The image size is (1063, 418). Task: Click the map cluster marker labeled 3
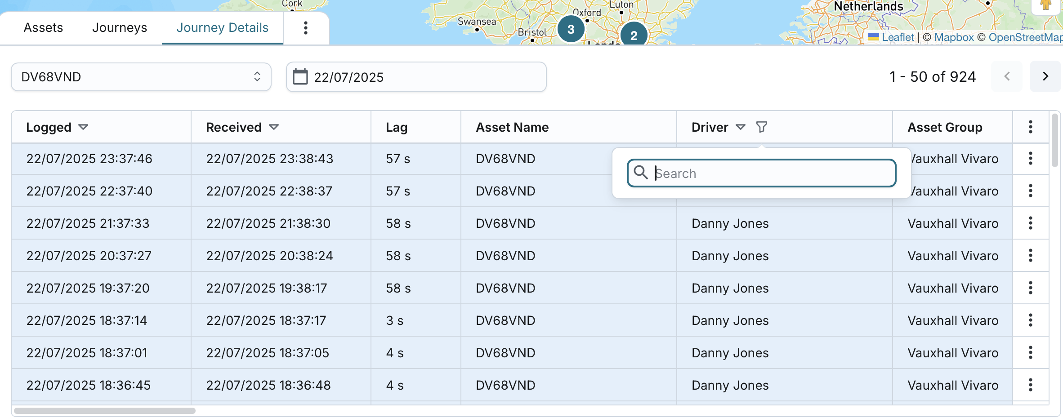(x=571, y=29)
